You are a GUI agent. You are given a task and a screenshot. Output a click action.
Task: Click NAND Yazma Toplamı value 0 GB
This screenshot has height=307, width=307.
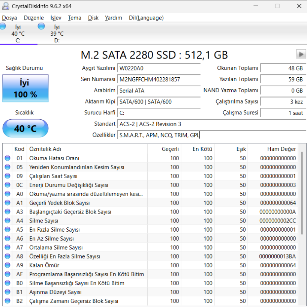pyautogui.click(x=283, y=90)
